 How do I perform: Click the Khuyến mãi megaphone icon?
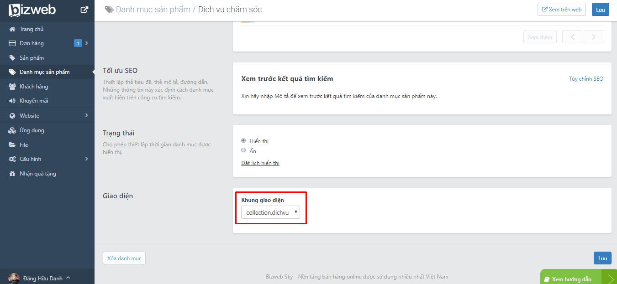pyautogui.click(x=12, y=101)
